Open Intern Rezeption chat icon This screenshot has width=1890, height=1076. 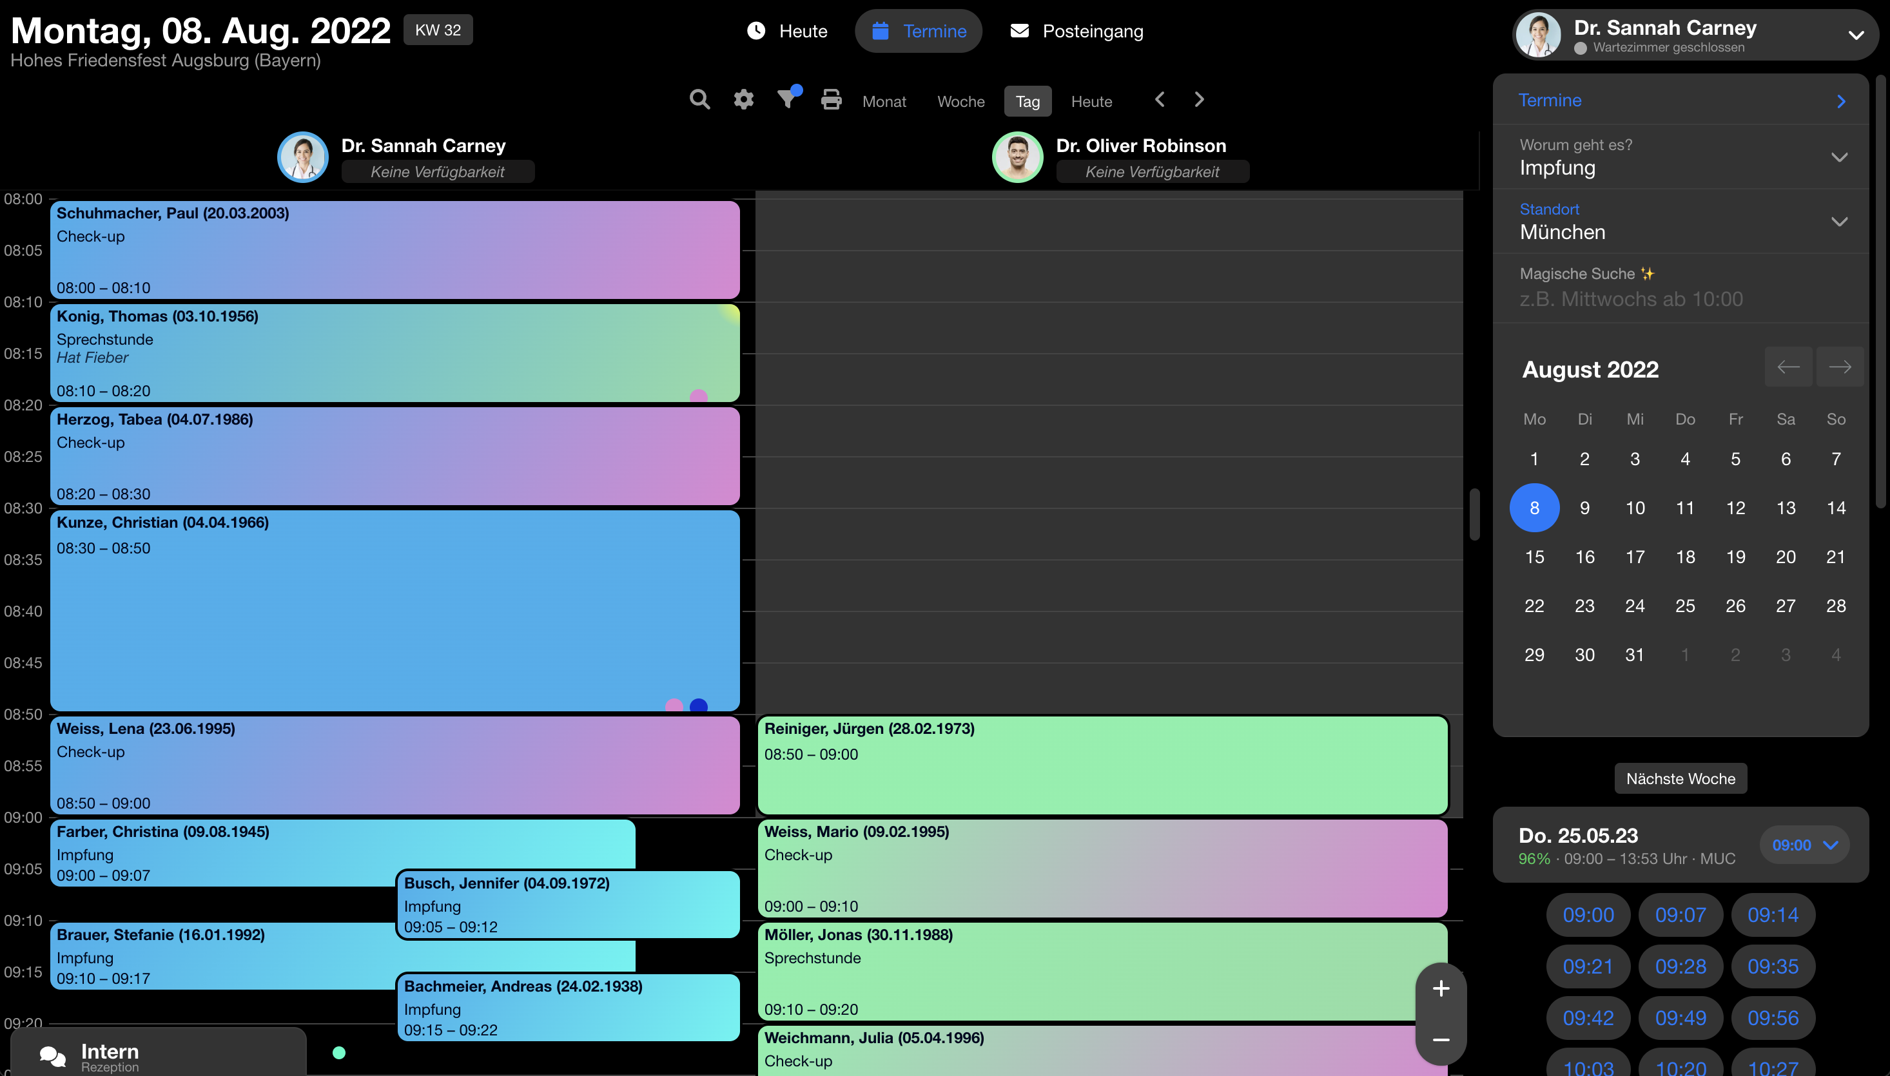(54, 1057)
